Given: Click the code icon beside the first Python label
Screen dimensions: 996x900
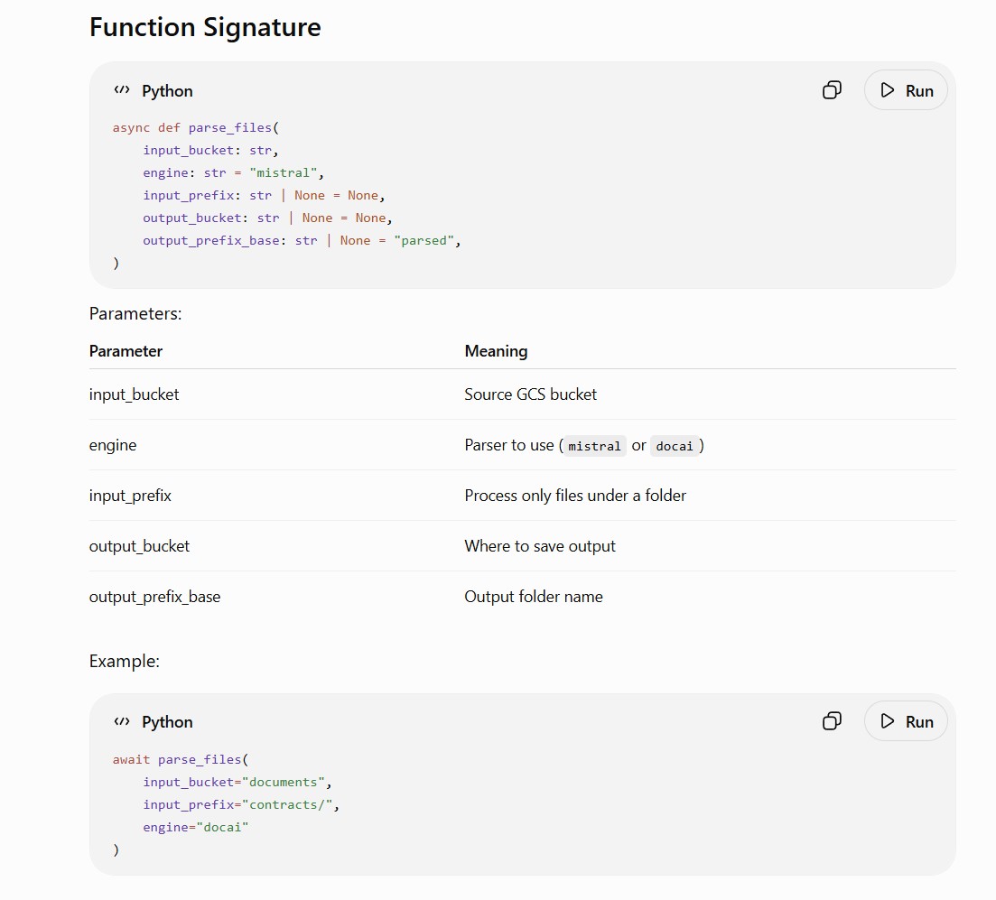Looking at the screenshot, I should coord(121,90).
